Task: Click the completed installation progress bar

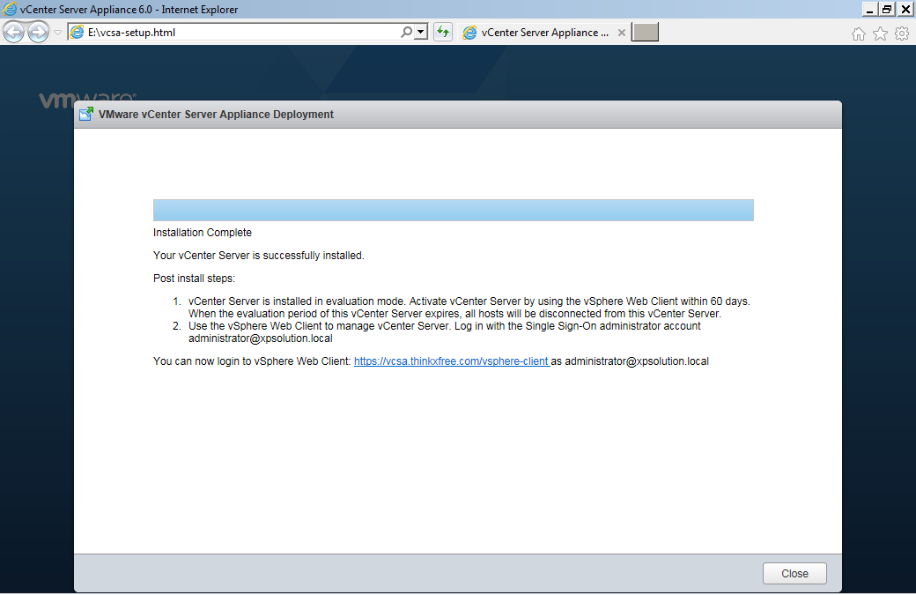Action: click(454, 210)
